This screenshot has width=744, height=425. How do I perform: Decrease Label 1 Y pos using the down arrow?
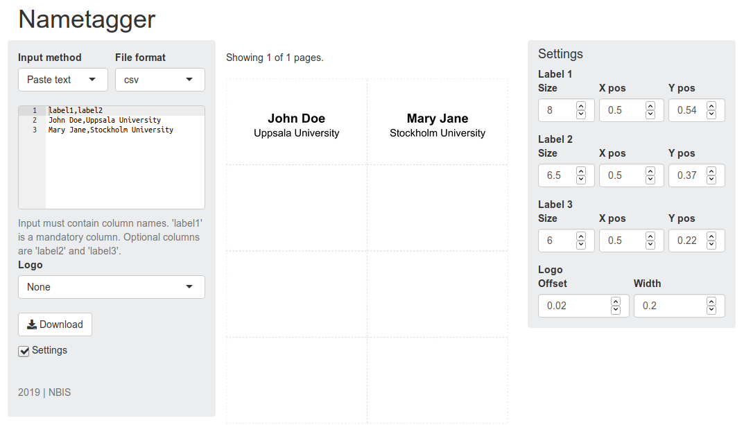(711, 114)
